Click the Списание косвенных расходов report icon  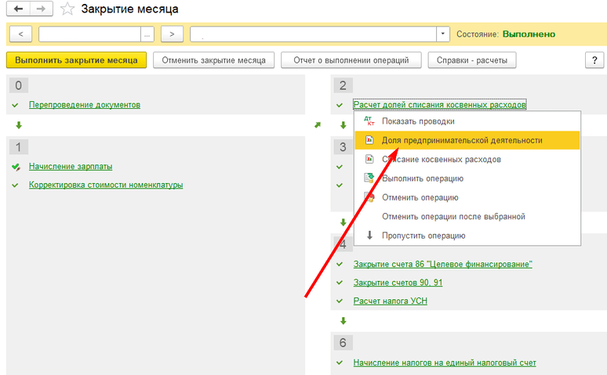point(370,160)
